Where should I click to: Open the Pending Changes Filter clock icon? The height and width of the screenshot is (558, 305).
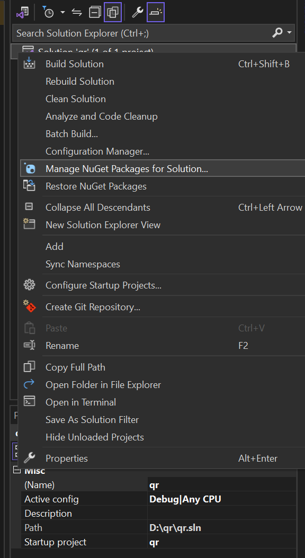(x=48, y=12)
